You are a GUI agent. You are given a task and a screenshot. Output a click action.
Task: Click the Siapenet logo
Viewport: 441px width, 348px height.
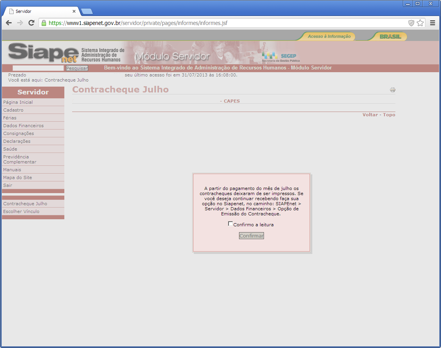click(43, 53)
